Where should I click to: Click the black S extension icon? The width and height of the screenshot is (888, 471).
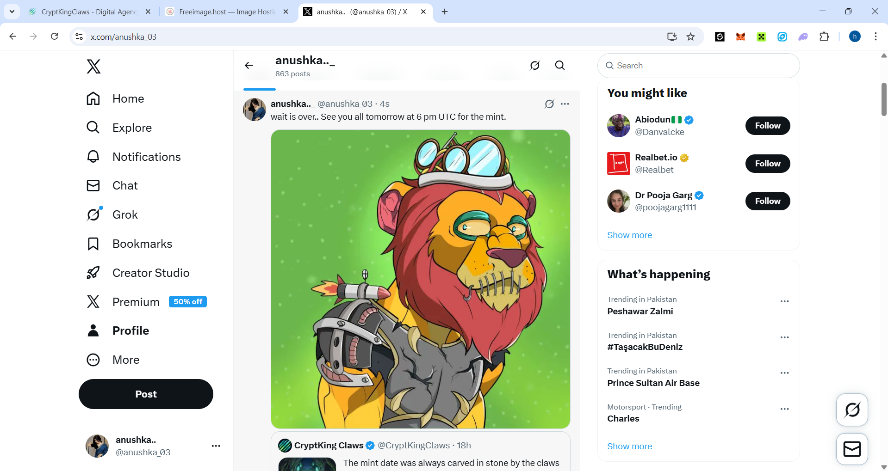[x=720, y=37]
